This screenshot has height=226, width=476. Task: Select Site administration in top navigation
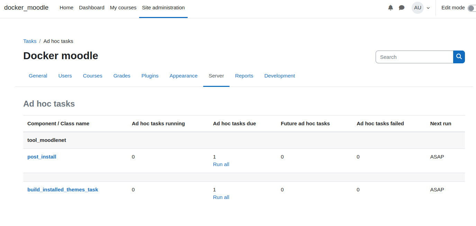click(x=163, y=8)
